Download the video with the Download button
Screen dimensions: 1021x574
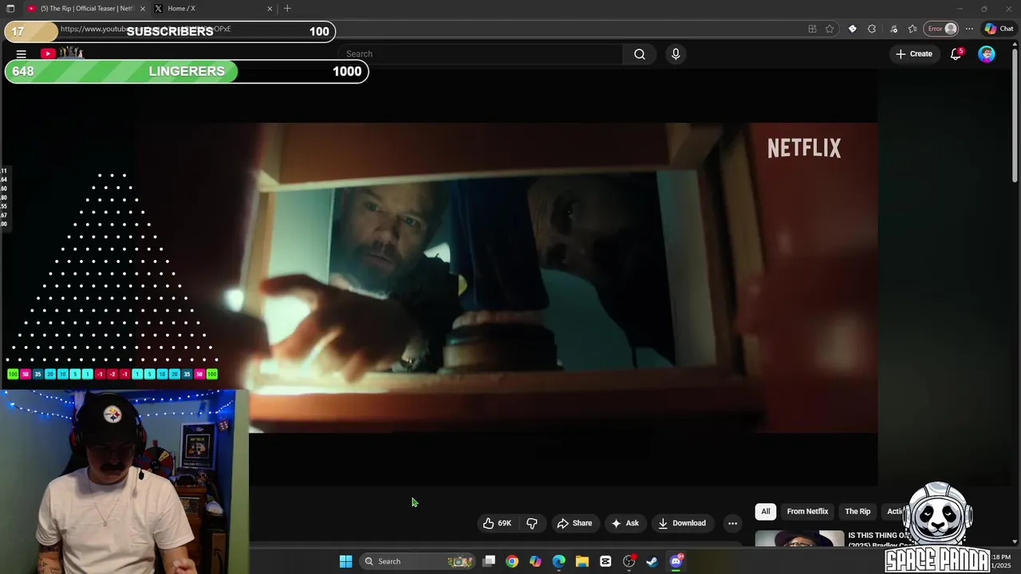coord(682,524)
